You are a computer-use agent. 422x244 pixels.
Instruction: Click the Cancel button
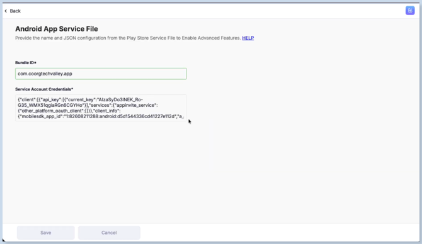click(109, 233)
